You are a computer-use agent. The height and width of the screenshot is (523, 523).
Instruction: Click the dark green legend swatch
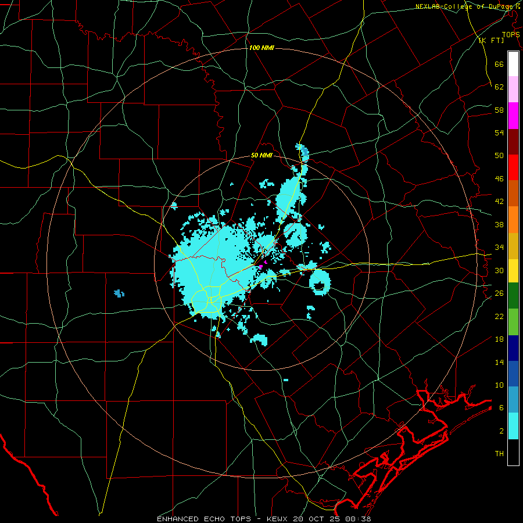coord(513,296)
